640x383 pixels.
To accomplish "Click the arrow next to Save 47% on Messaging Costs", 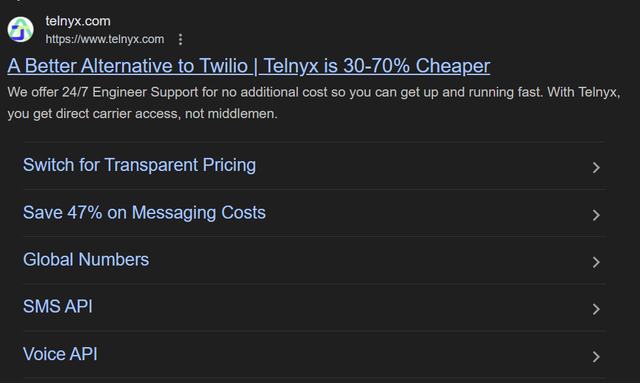I will coord(596,215).
